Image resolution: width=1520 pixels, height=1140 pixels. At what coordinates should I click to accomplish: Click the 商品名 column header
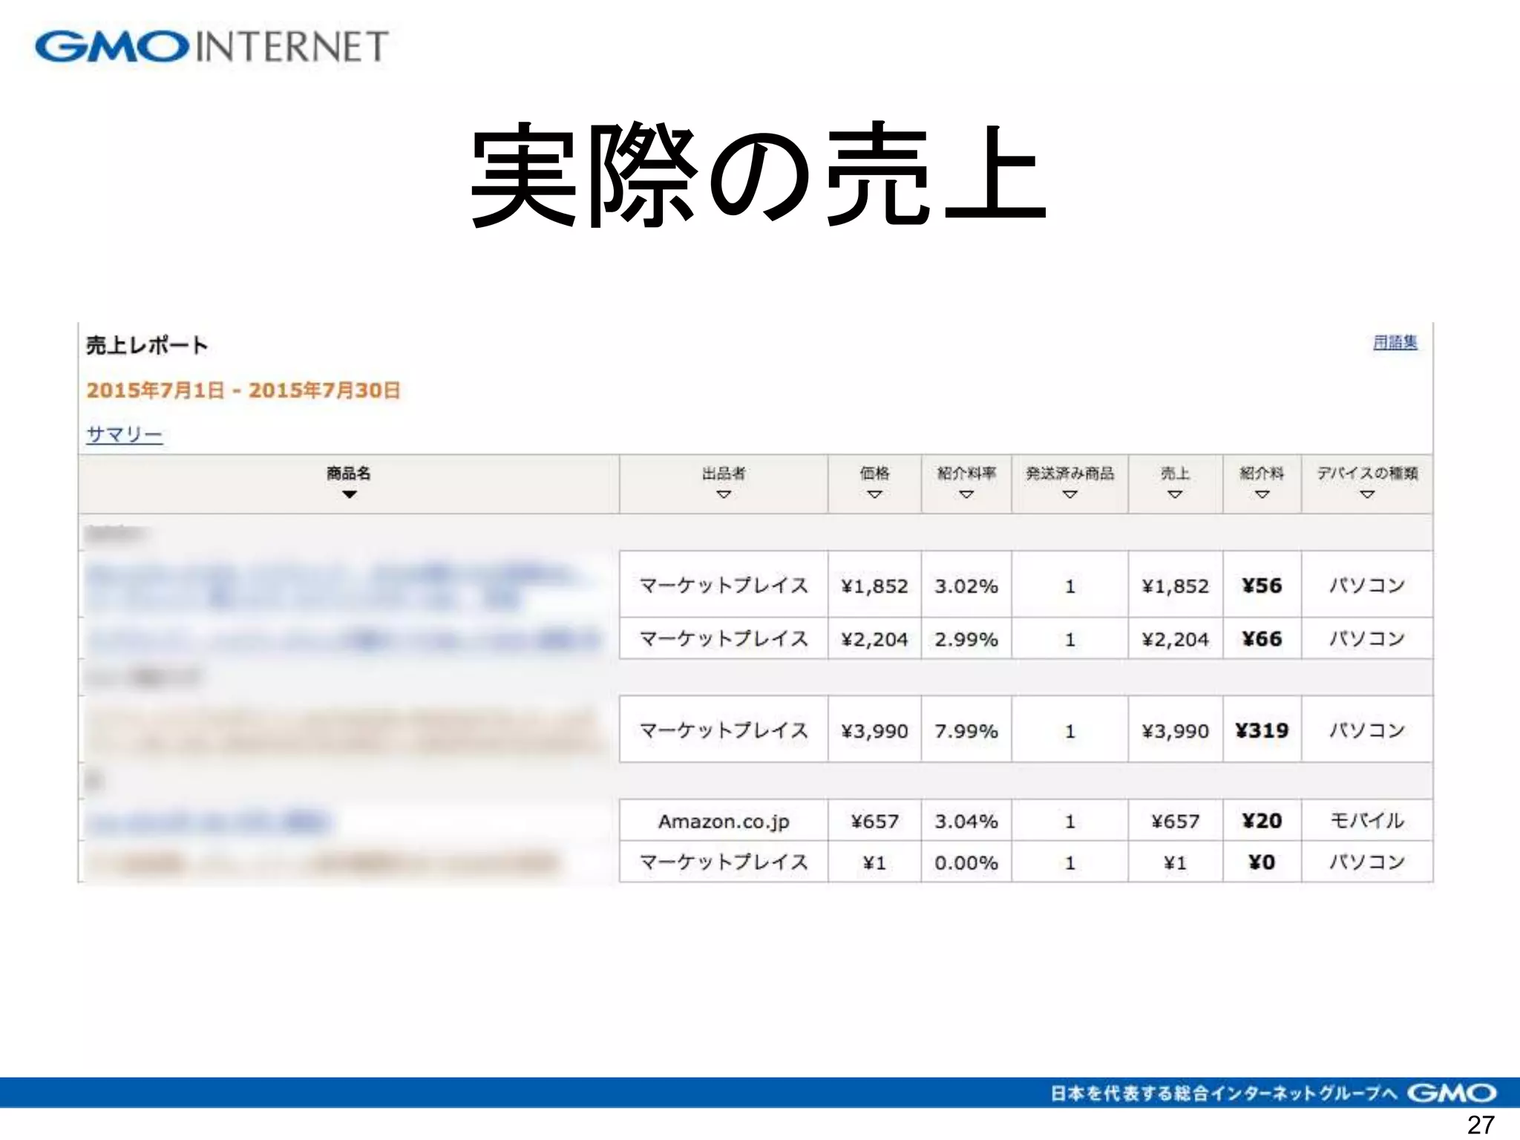pyautogui.click(x=349, y=484)
